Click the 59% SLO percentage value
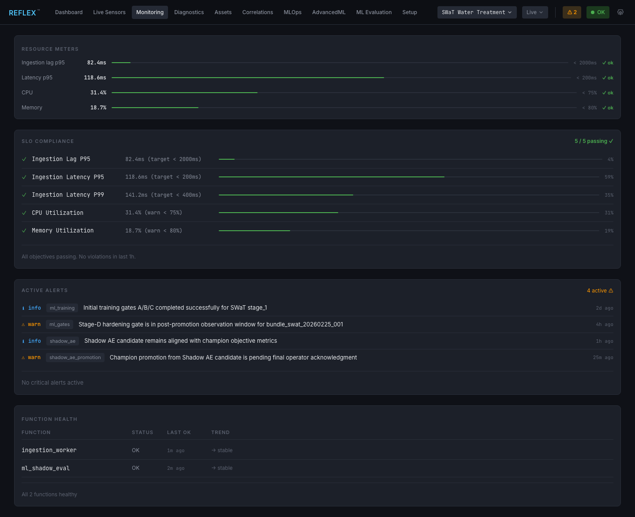Screen dimensions: 635x517 (x=609, y=177)
